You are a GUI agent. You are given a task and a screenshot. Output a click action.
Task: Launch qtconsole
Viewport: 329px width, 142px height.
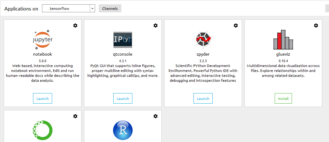click(x=123, y=99)
